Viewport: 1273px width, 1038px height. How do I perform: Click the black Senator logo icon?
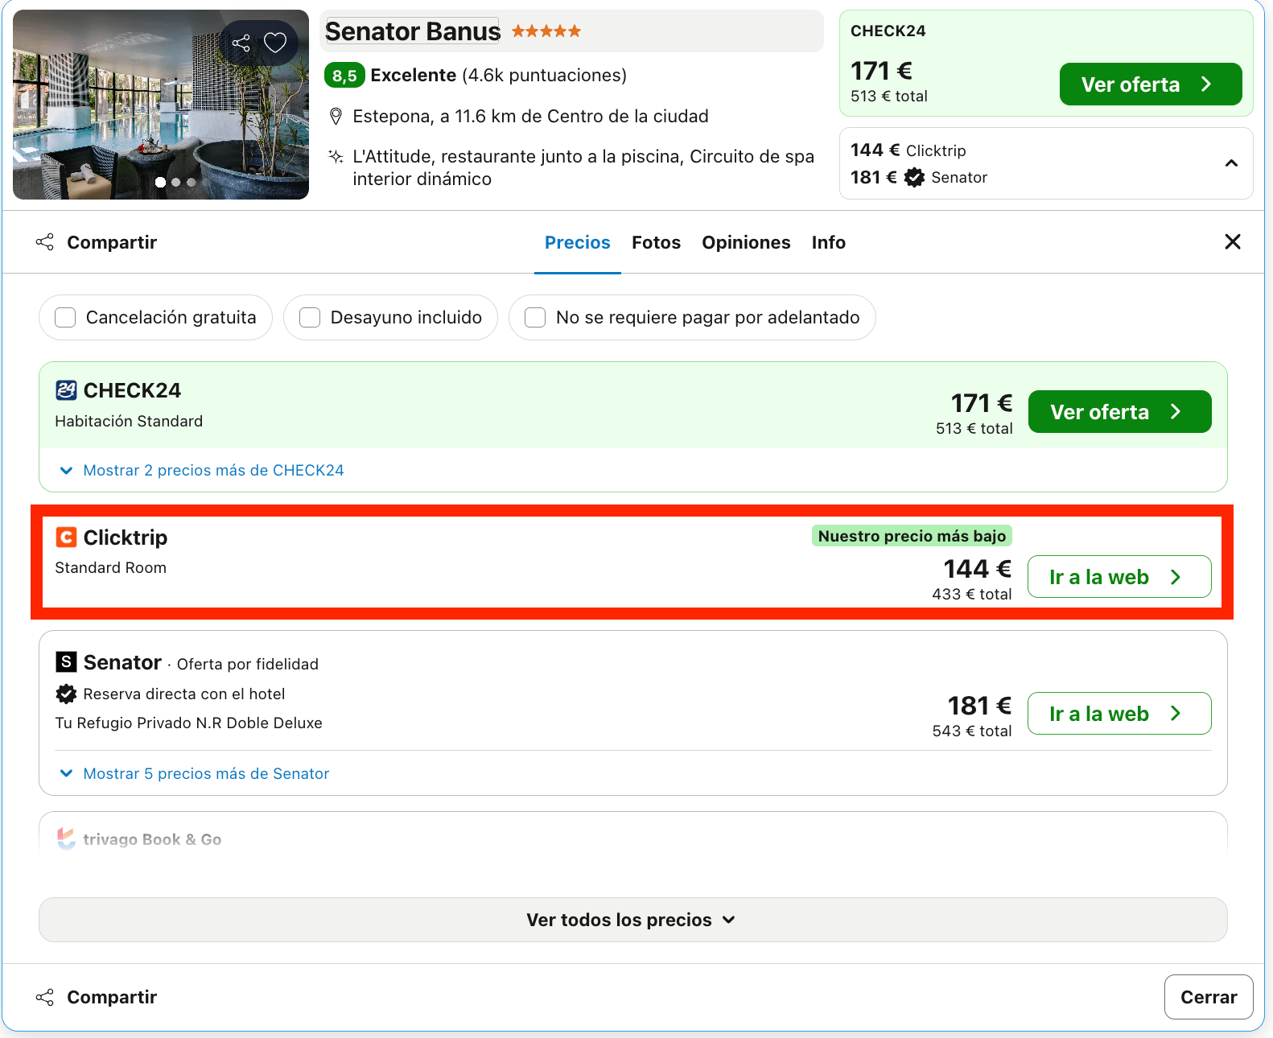(66, 661)
